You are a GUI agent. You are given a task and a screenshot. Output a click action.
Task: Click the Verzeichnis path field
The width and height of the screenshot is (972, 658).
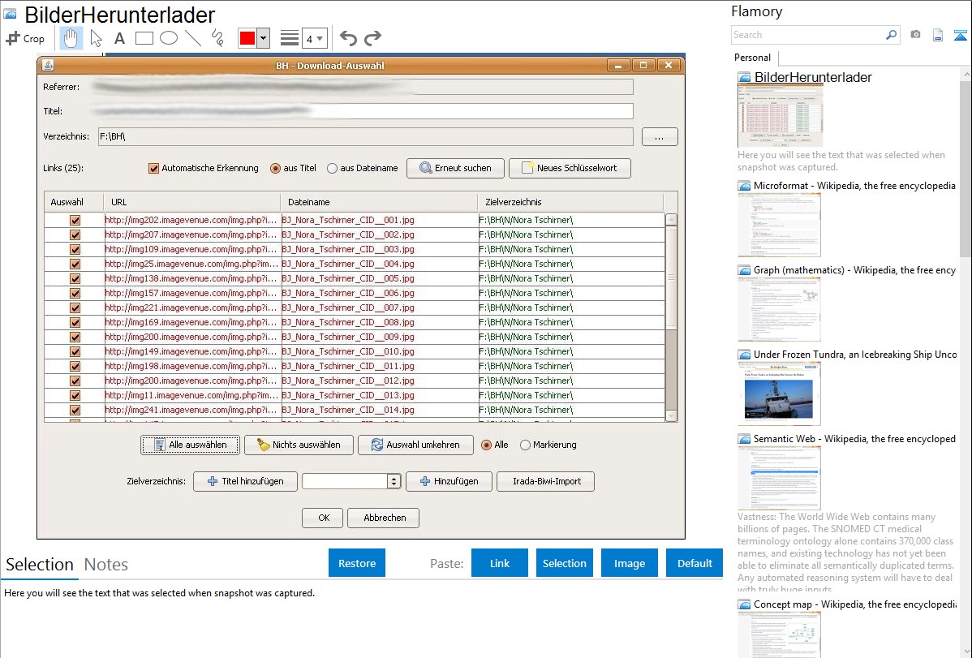[366, 136]
